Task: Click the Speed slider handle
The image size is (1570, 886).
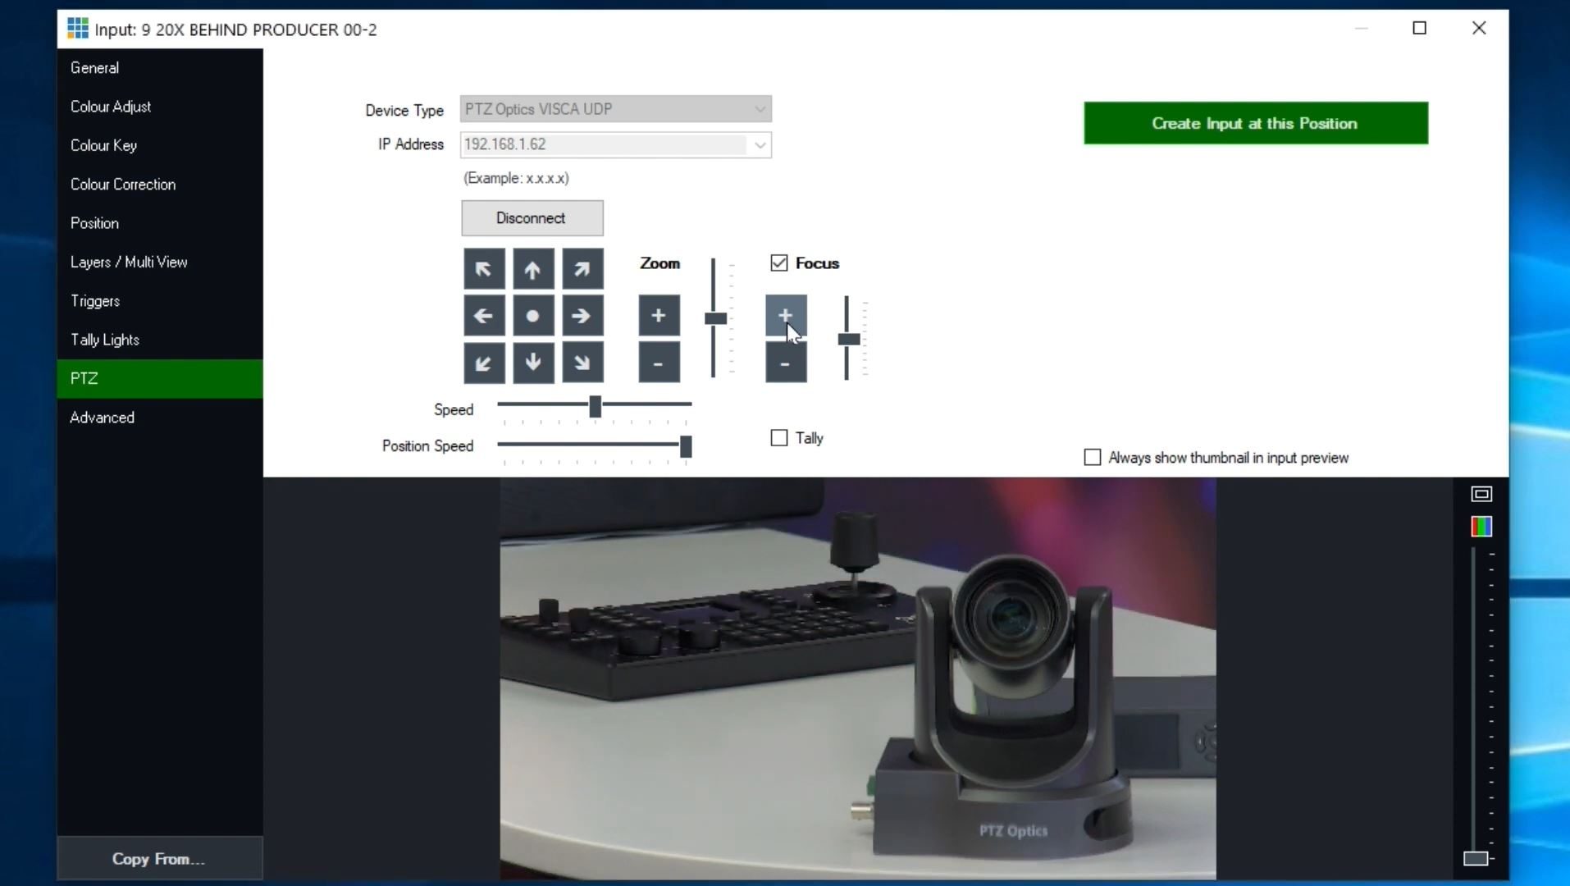Action: [x=596, y=406]
